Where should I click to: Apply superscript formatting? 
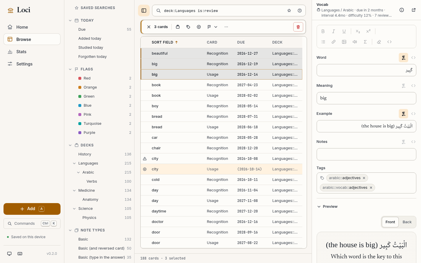(x=368, y=31)
